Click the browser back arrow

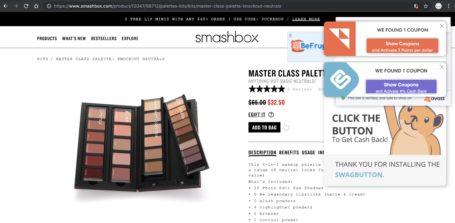tap(6, 6)
